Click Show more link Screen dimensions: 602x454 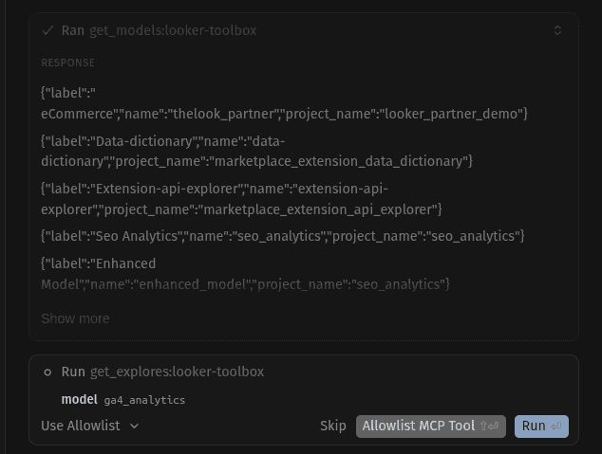[x=75, y=318]
